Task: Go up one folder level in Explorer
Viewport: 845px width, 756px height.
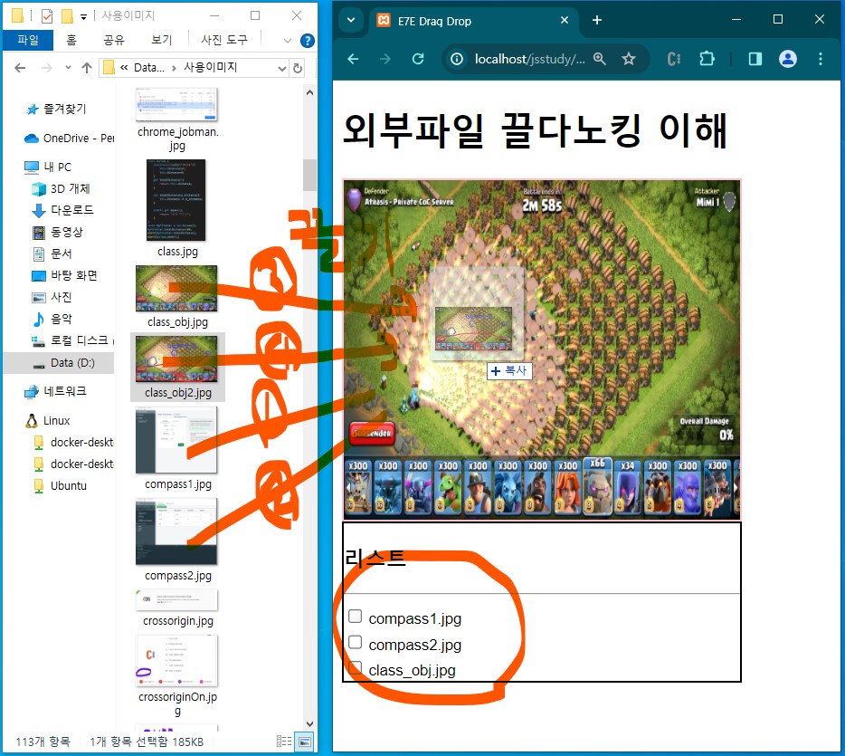Action: (x=86, y=68)
